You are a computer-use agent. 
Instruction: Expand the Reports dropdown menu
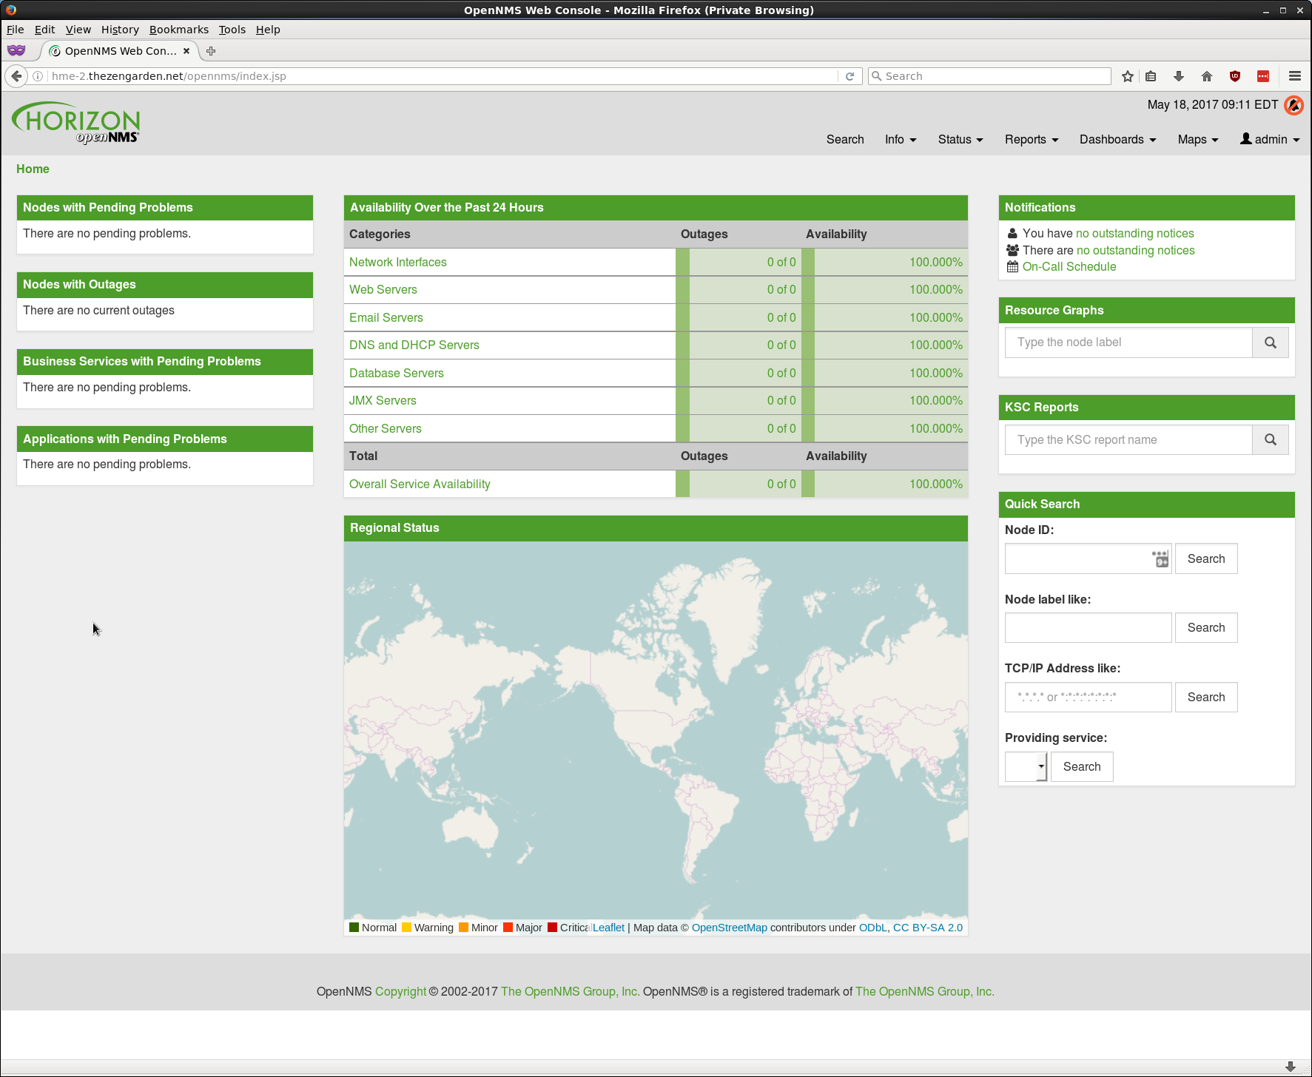tap(1032, 139)
